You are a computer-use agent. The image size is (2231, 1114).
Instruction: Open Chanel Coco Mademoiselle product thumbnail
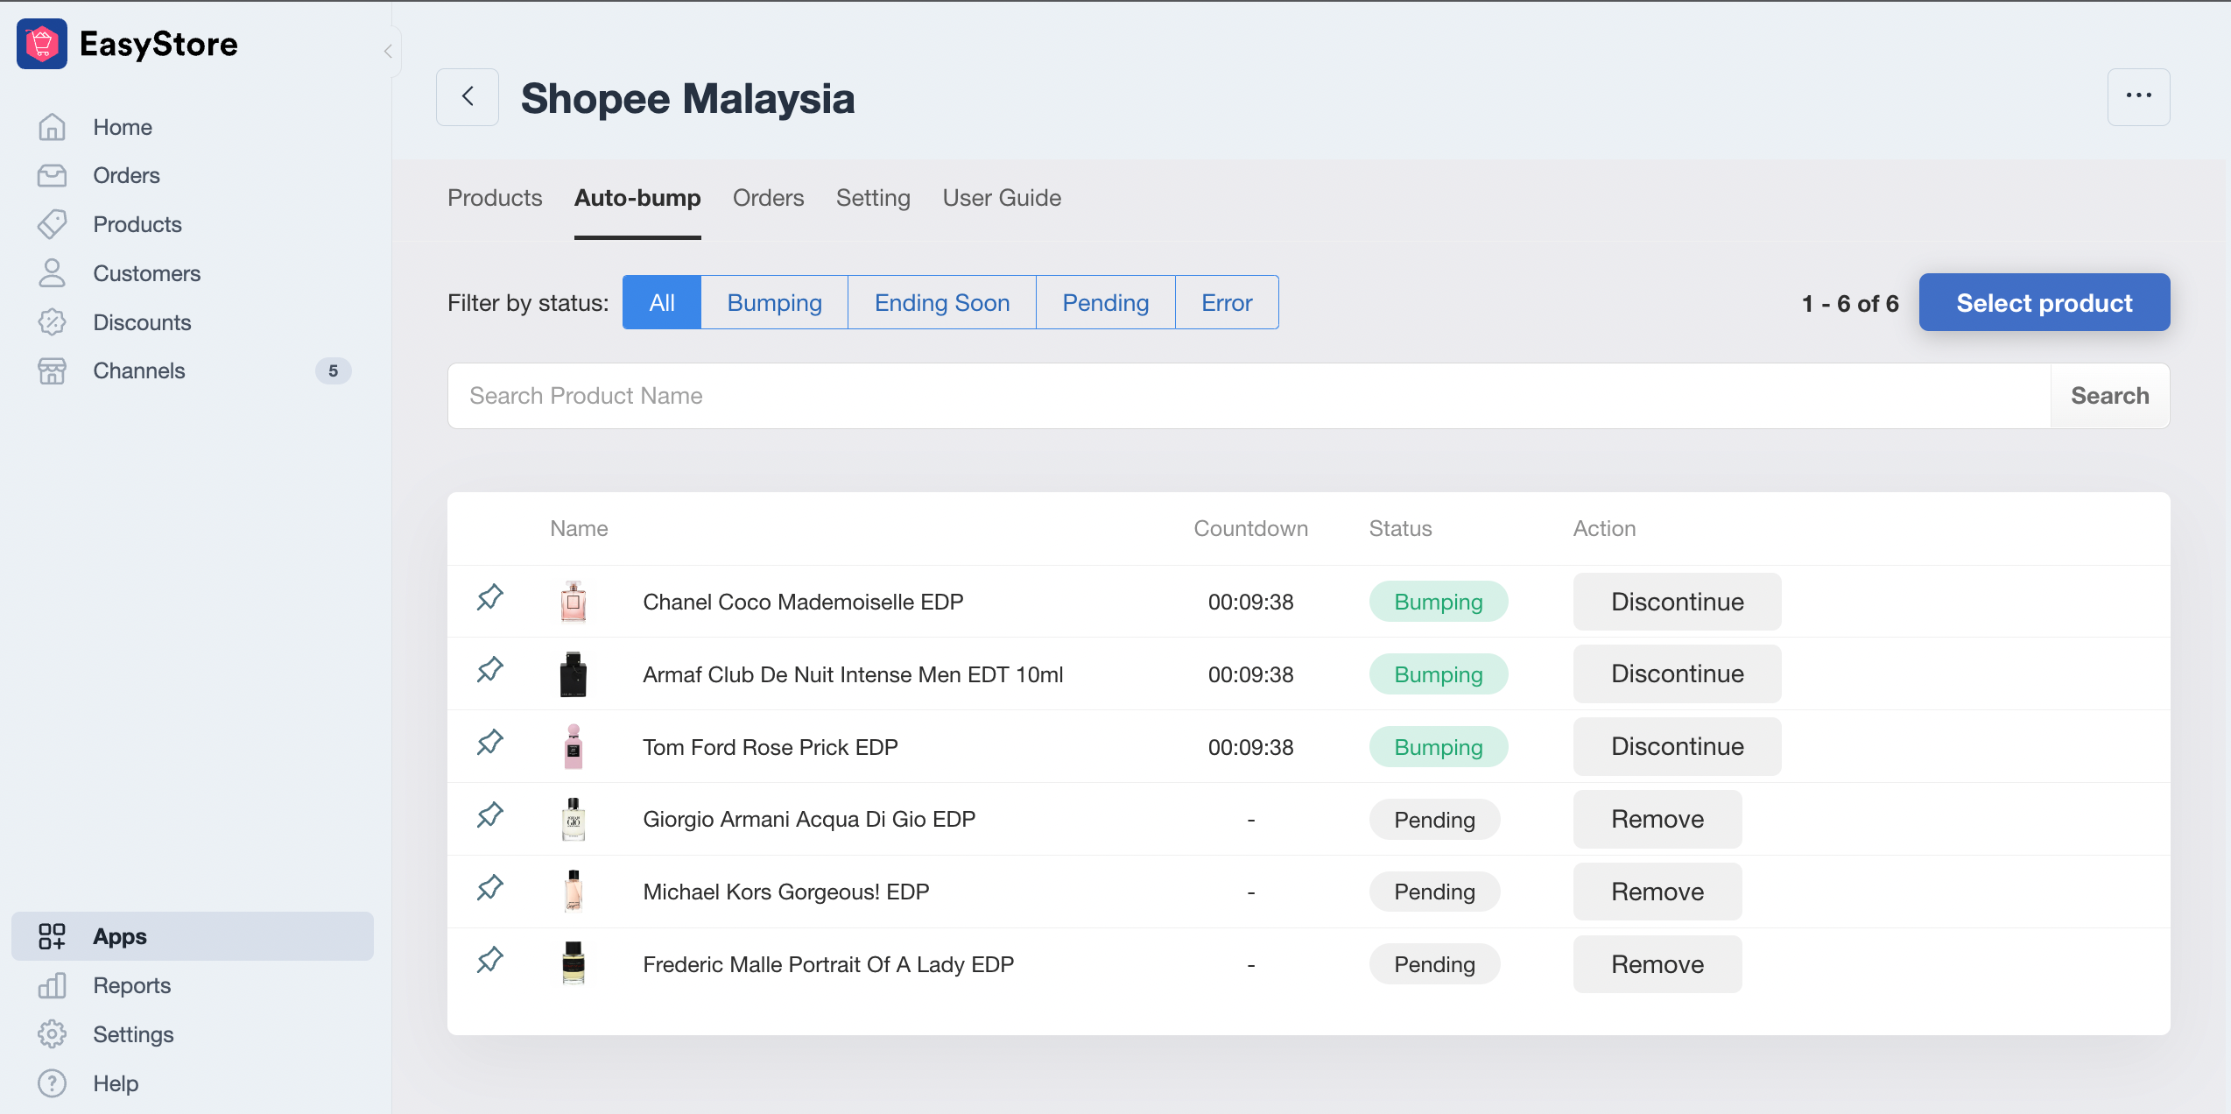[x=574, y=602]
